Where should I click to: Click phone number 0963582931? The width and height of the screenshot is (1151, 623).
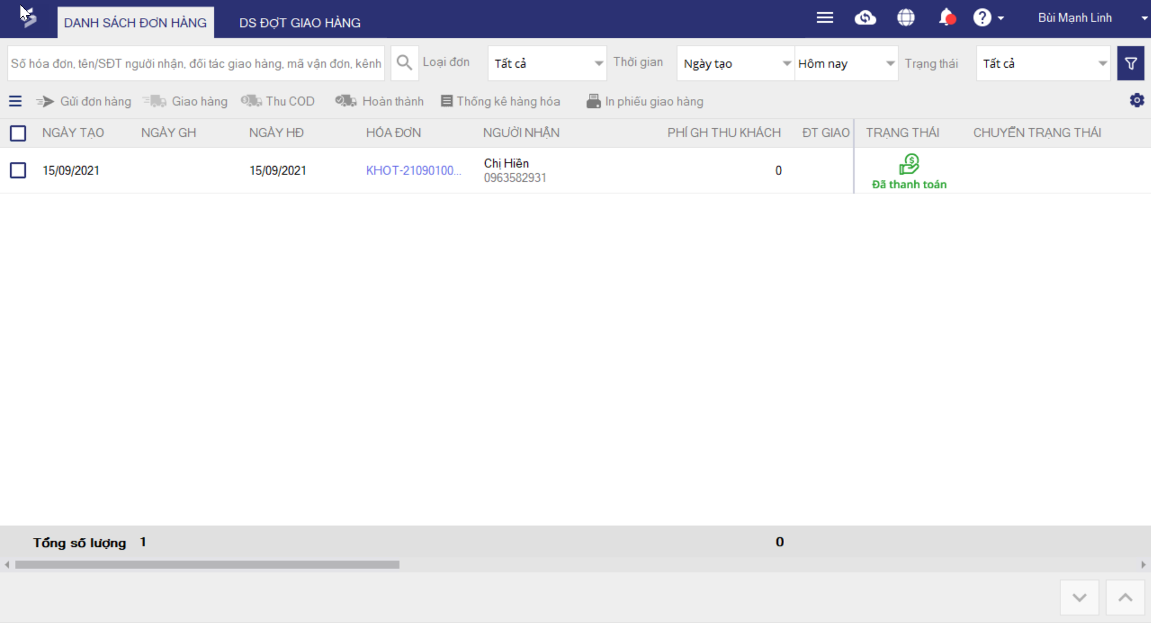(x=515, y=178)
